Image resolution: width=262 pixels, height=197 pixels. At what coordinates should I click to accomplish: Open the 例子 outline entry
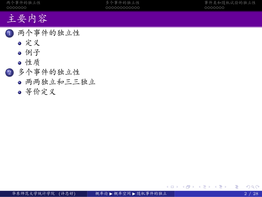(32, 52)
